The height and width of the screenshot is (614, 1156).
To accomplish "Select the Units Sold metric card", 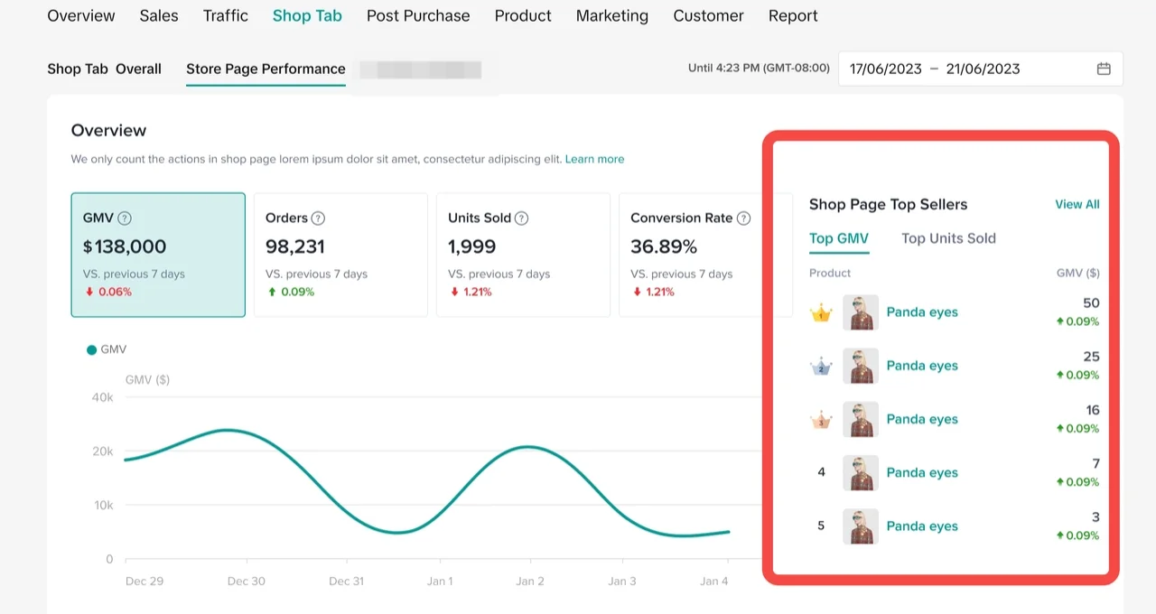I will (x=523, y=255).
